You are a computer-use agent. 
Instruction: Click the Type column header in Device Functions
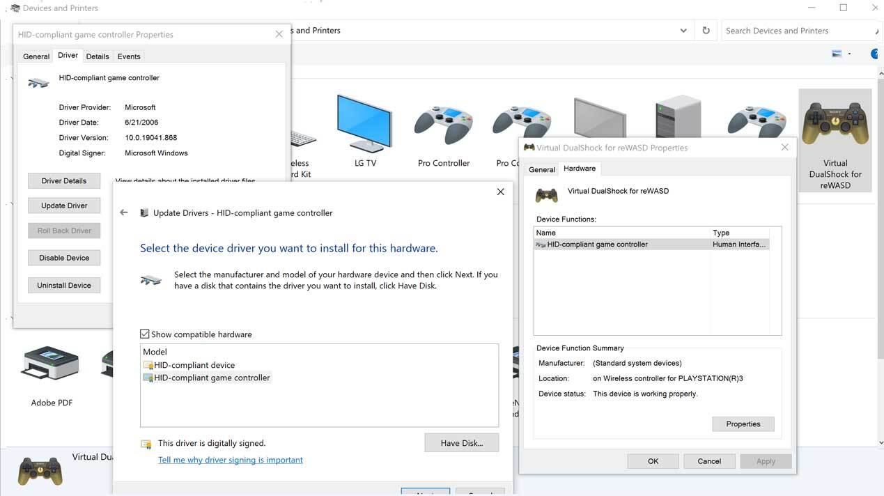pyautogui.click(x=739, y=233)
